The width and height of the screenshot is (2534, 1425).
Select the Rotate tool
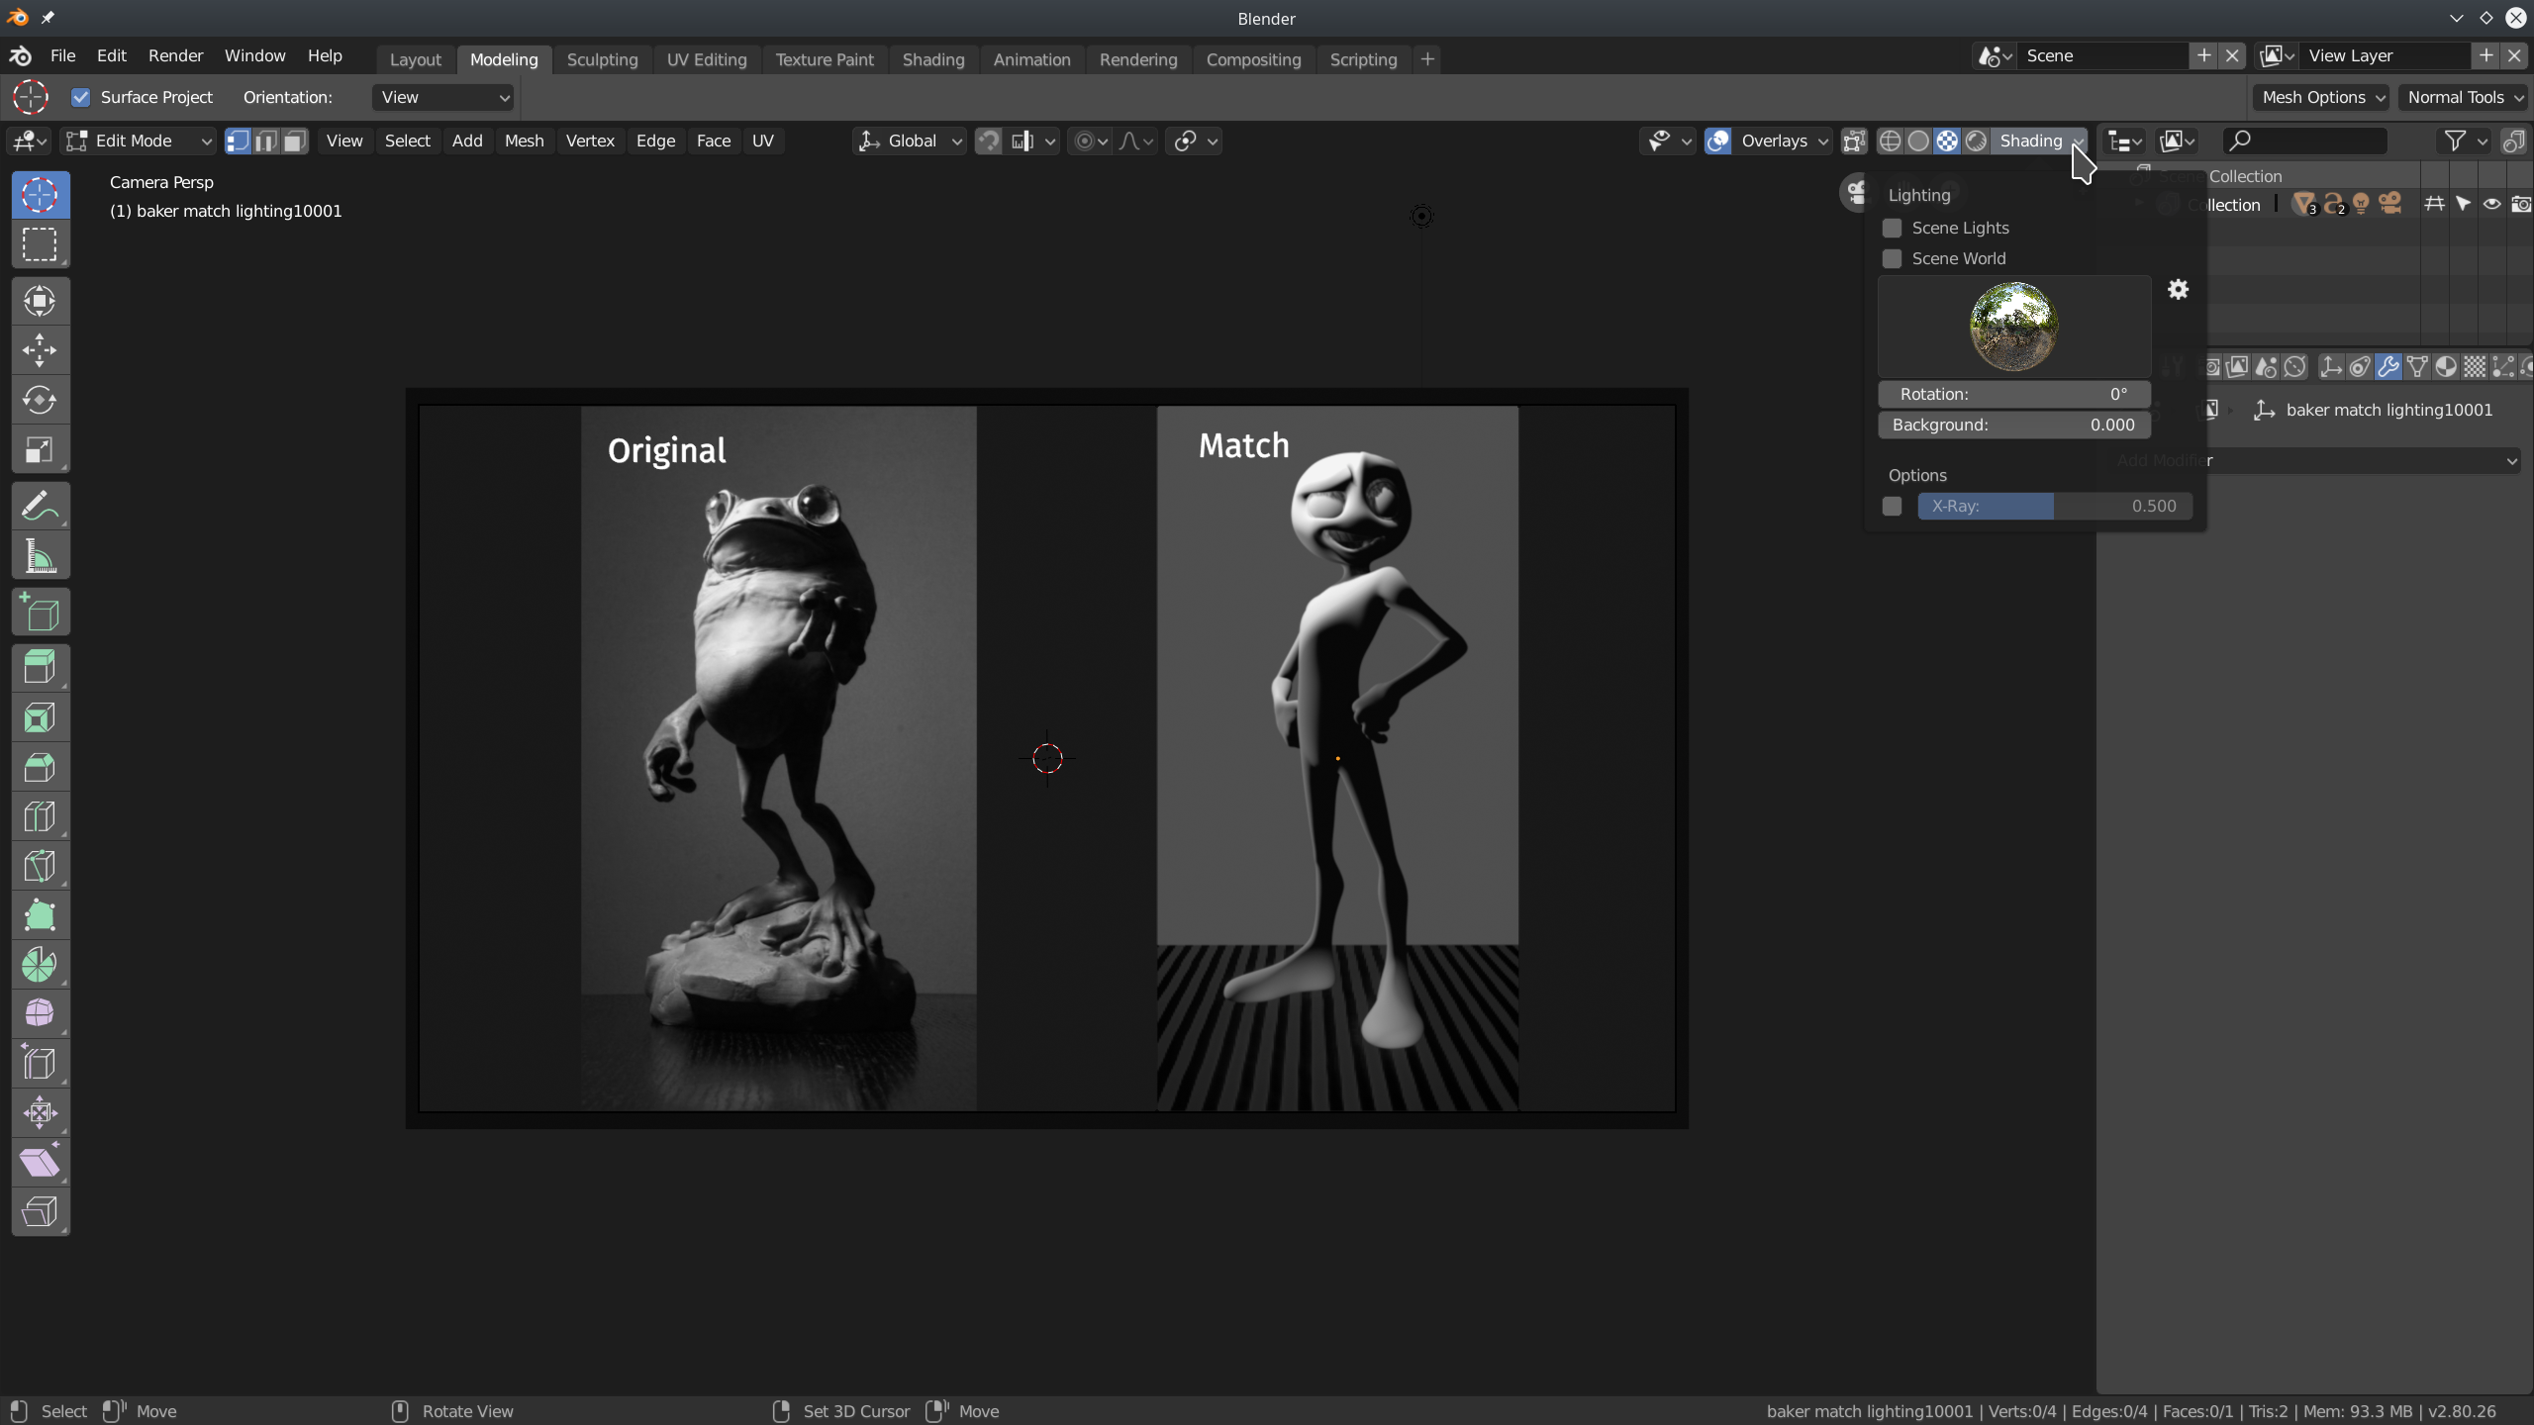click(x=40, y=400)
